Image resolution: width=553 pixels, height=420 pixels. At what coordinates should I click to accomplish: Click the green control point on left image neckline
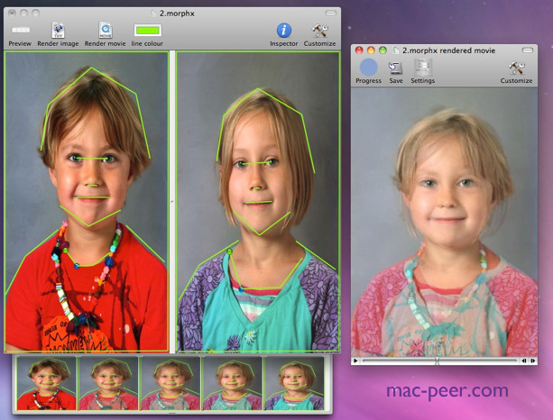click(x=65, y=251)
